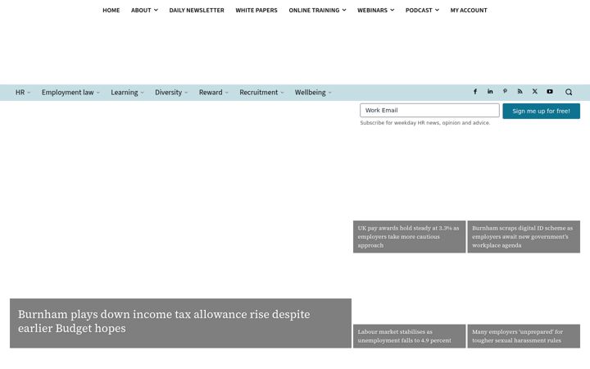Open the Employment law category menu
Image resolution: width=590 pixels, height=369 pixels.
pyautogui.click(x=70, y=92)
